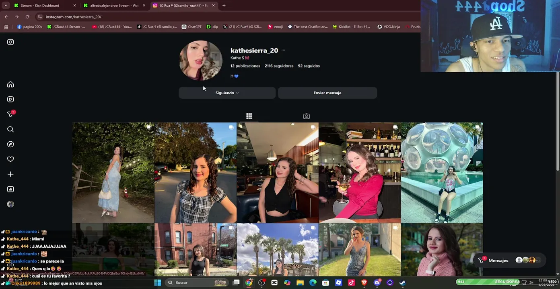
Task: Open post with plaid top outdoors
Action: pyautogui.click(x=196, y=173)
